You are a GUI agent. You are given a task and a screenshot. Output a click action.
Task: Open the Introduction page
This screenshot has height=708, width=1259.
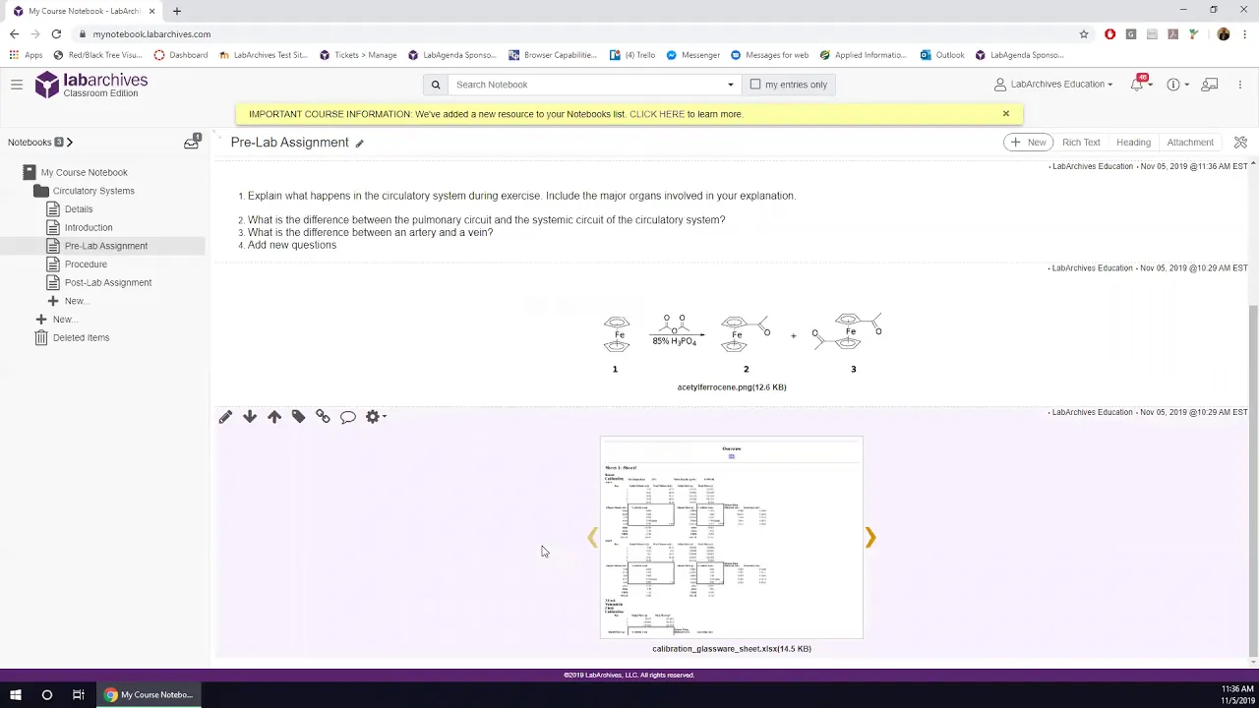(89, 227)
